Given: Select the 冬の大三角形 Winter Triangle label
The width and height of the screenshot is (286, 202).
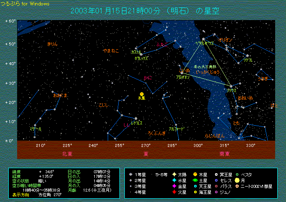Looking at the screenshot, I should coord(205,67).
